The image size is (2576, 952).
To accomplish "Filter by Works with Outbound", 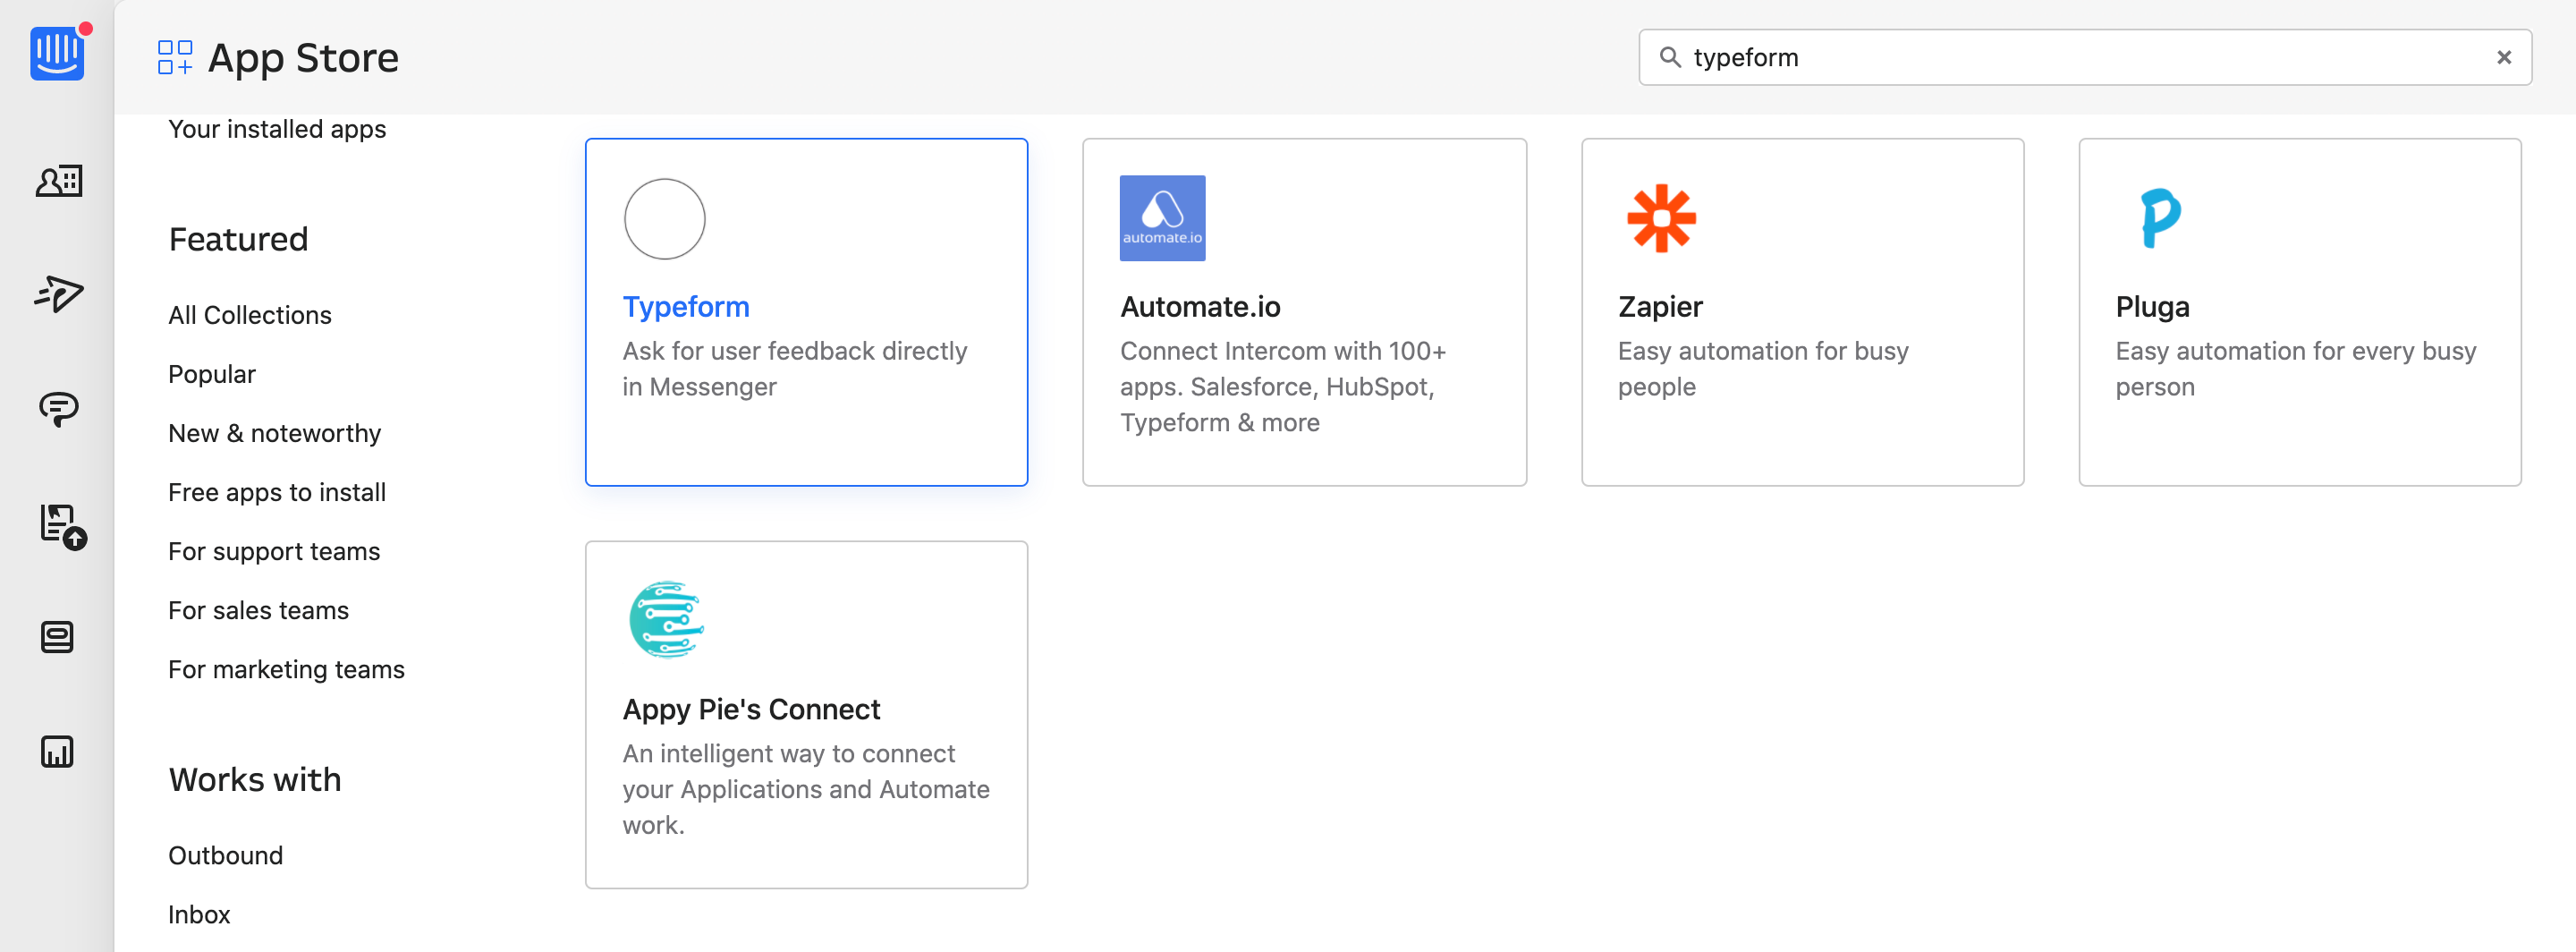I will coord(226,855).
